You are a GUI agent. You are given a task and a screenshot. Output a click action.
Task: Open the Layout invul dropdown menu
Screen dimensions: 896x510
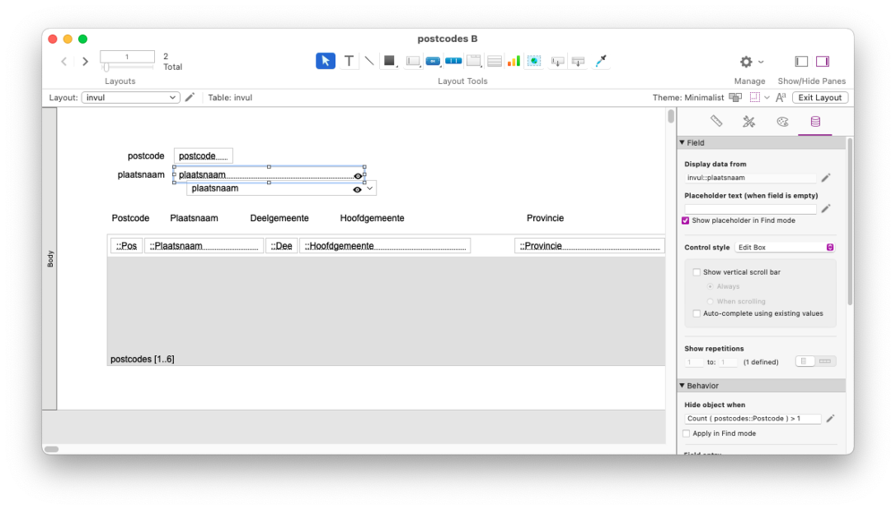[131, 98]
